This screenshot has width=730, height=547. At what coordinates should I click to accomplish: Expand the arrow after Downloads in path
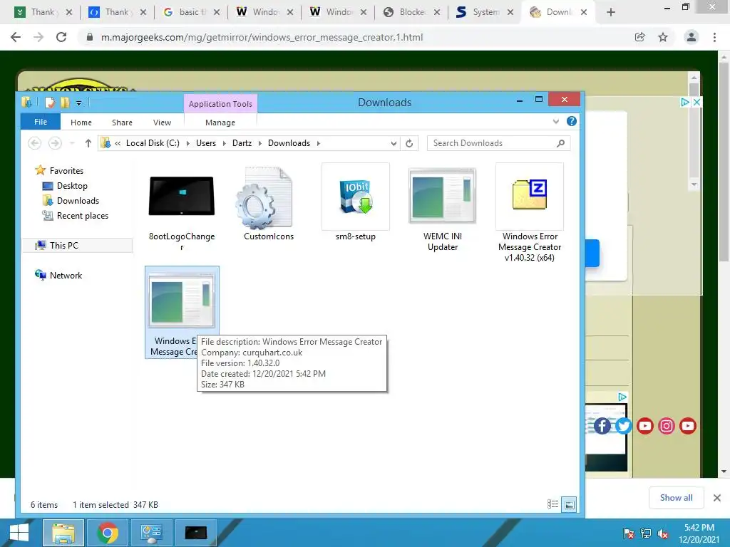point(319,143)
